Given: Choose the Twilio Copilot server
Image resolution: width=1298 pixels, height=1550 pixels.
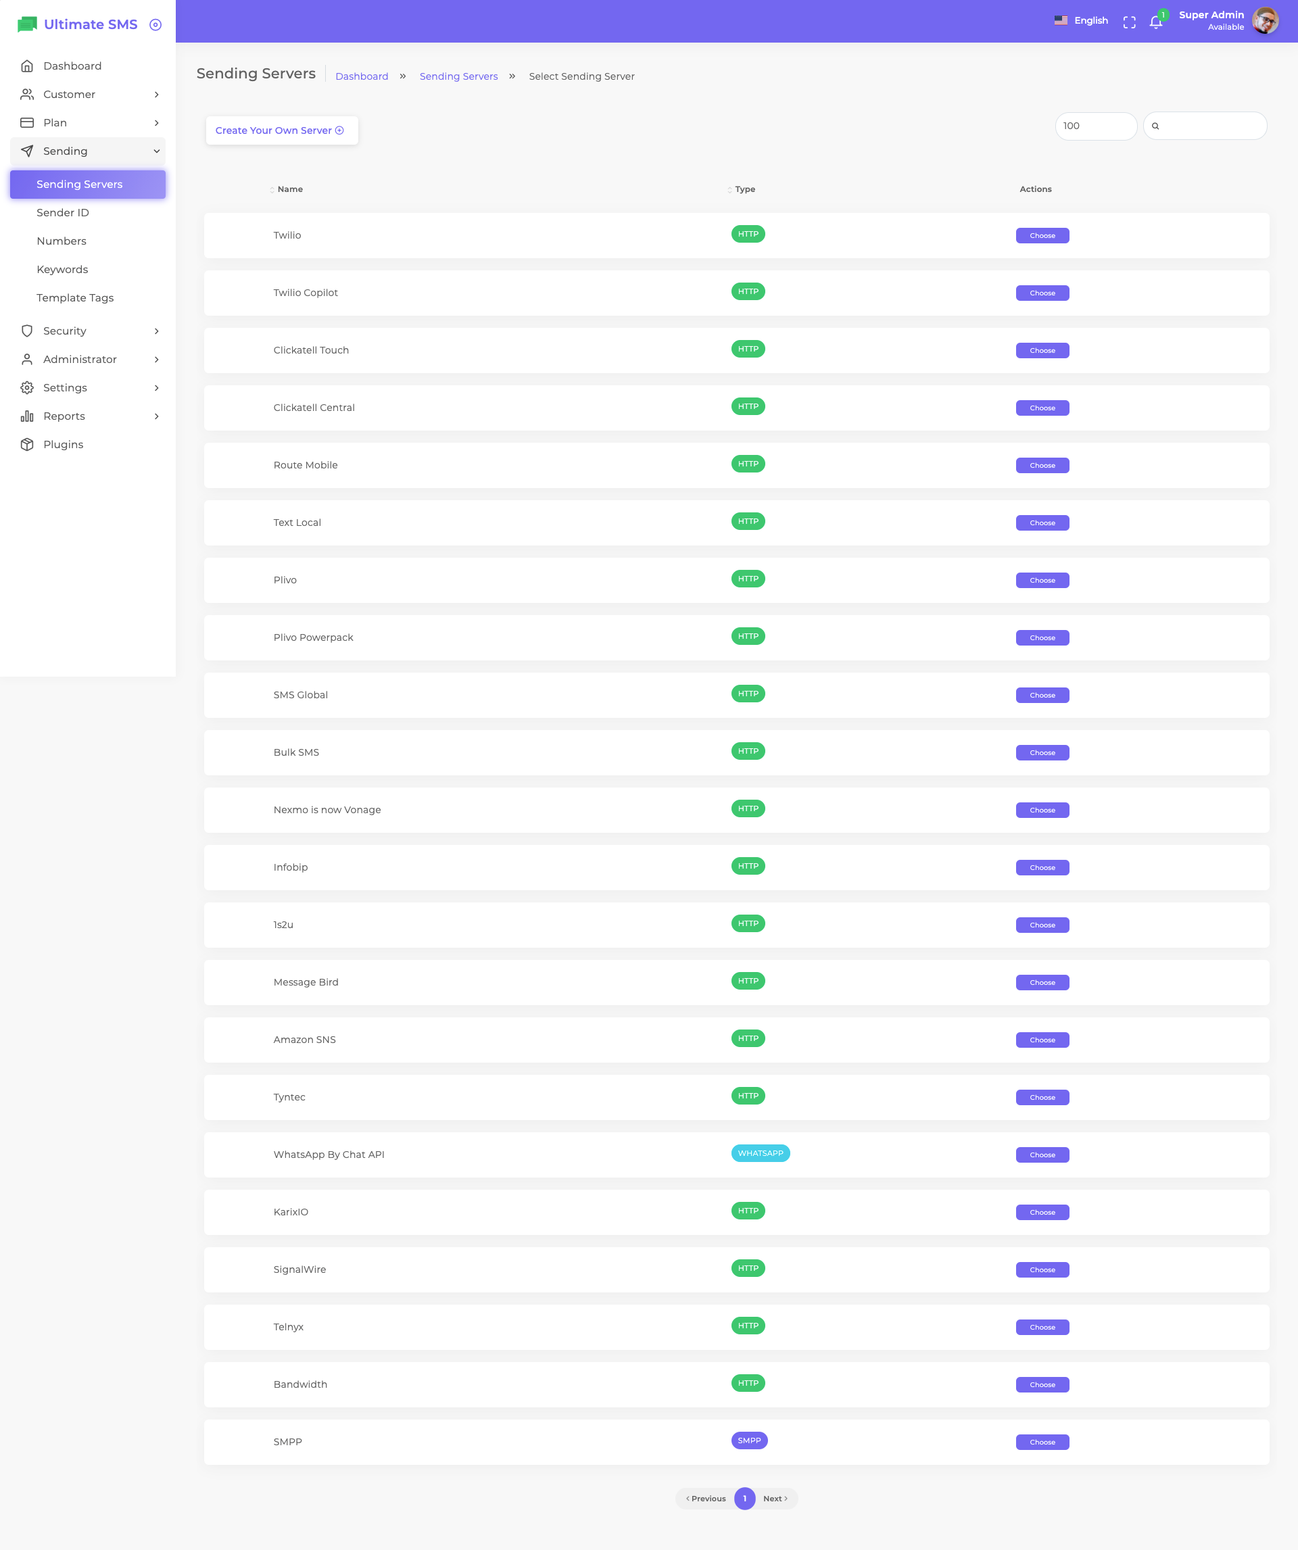Looking at the screenshot, I should pos(1042,293).
